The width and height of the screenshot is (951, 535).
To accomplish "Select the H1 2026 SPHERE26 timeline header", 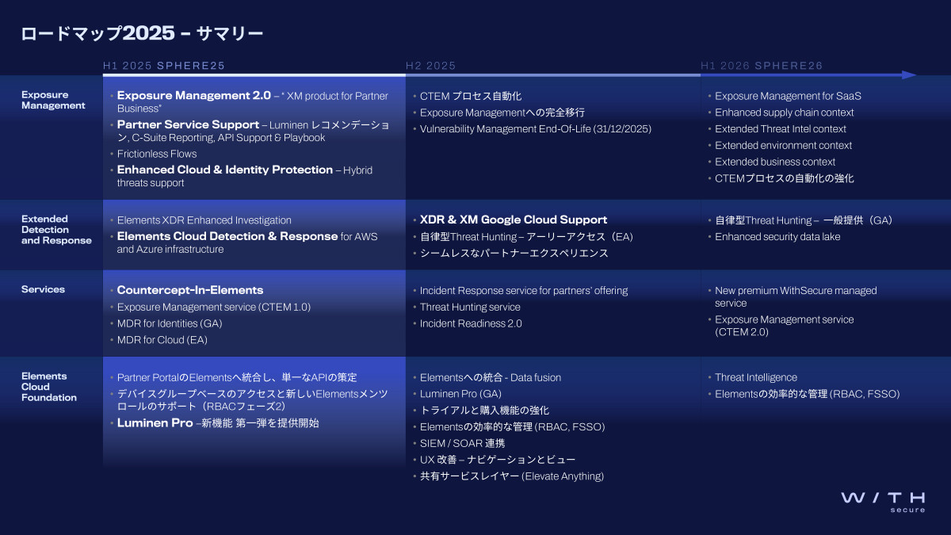I will click(x=762, y=66).
